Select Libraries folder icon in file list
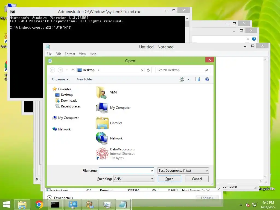The image size is (280, 210). [x=102, y=123]
